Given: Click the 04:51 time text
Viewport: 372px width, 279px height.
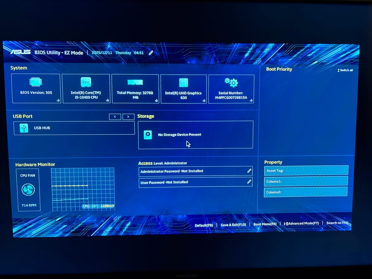Looking at the screenshot, I should pyautogui.click(x=139, y=53).
